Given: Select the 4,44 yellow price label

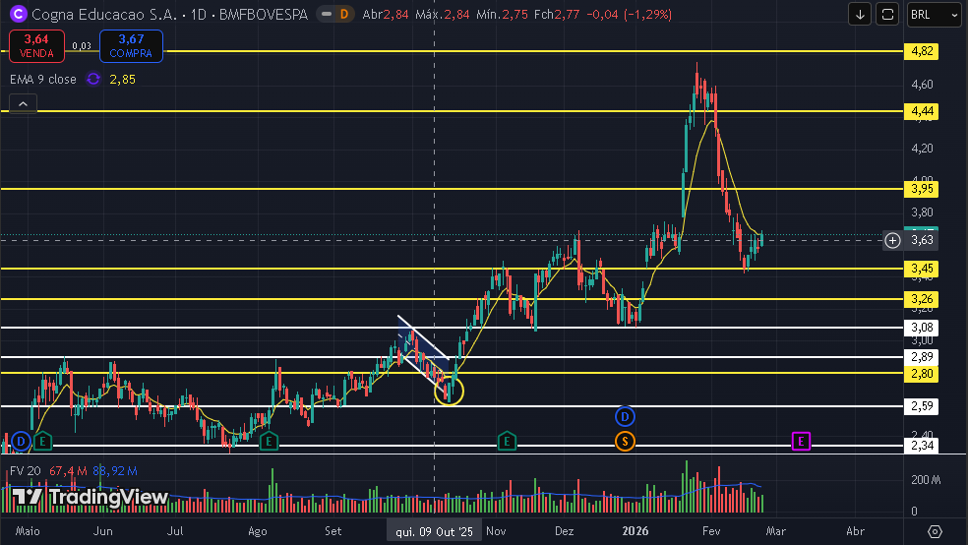Looking at the screenshot, I should (922, 111).
